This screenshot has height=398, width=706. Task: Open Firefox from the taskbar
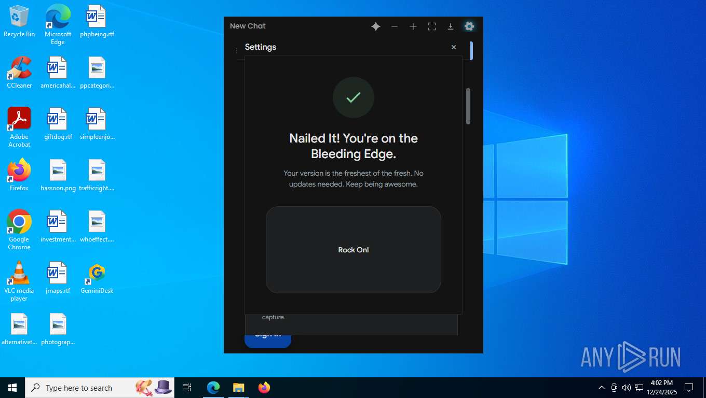264,388
